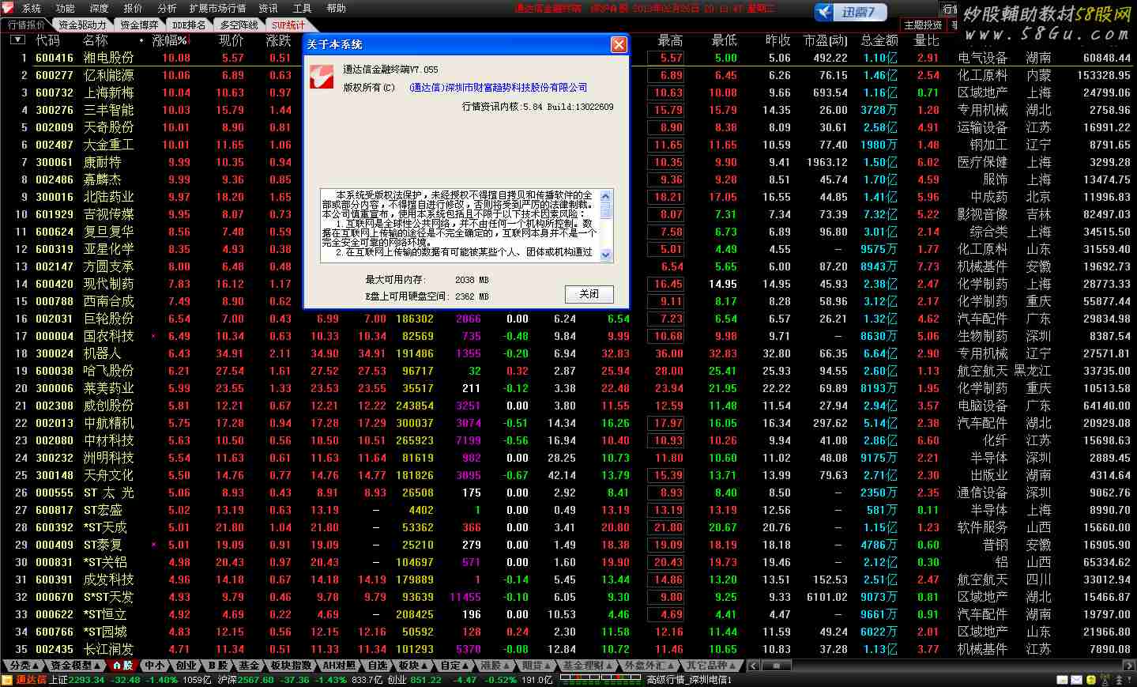Switch to the SUP统计 tab
Viewport: 1137px width, 687px height.
click(x=288, y=25)
